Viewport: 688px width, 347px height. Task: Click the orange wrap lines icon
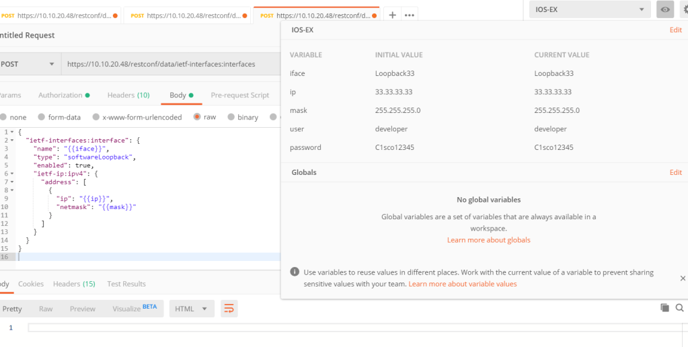[x=229, y=309]
